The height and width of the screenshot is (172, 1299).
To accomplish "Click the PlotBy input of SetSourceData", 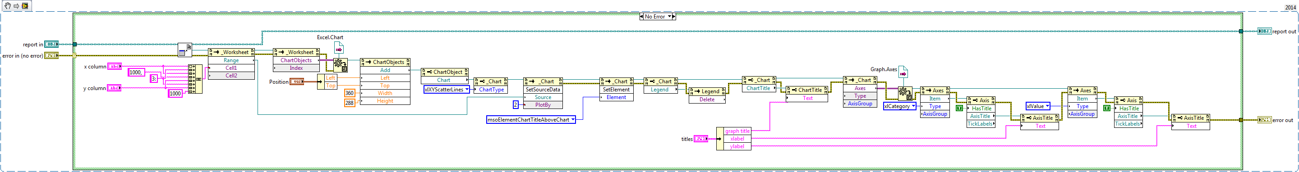I will pyautogui.click(x=543, y=104).
